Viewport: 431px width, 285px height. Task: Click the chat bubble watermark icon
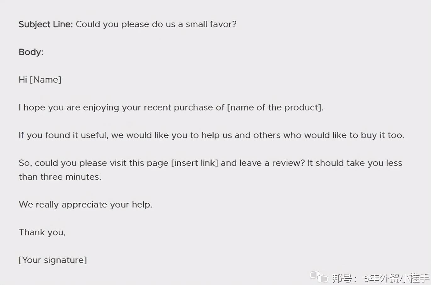pos(319,277)
